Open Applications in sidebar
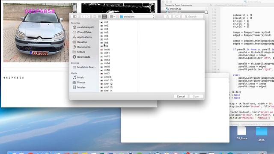Viewport: 274px width, 154px height. 82,37
